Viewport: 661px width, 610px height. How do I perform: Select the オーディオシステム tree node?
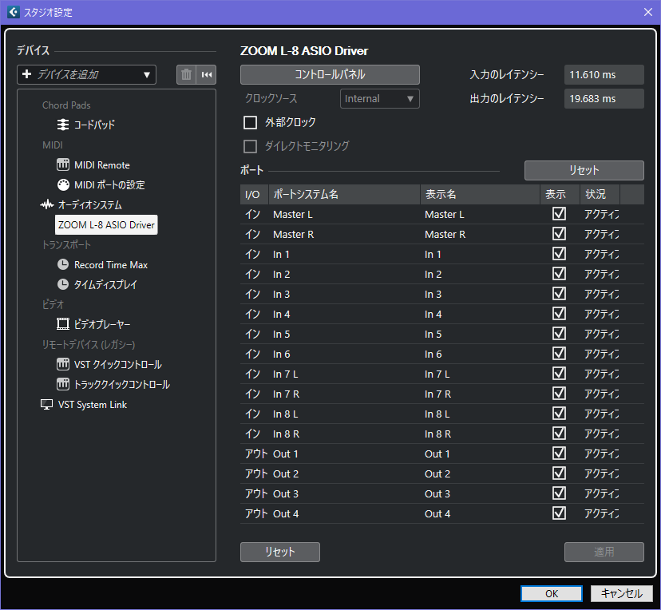coord(81,205)
